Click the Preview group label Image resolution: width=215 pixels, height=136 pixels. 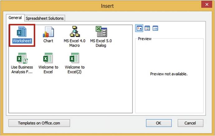(145, 39)
